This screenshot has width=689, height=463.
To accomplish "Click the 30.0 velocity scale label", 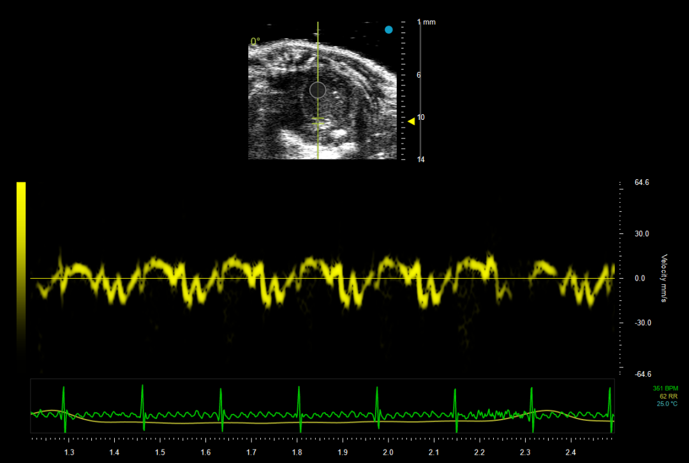I will (x=641, y=234).
